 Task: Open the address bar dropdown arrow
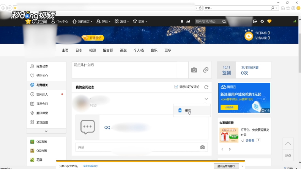[x=196, y=8]
